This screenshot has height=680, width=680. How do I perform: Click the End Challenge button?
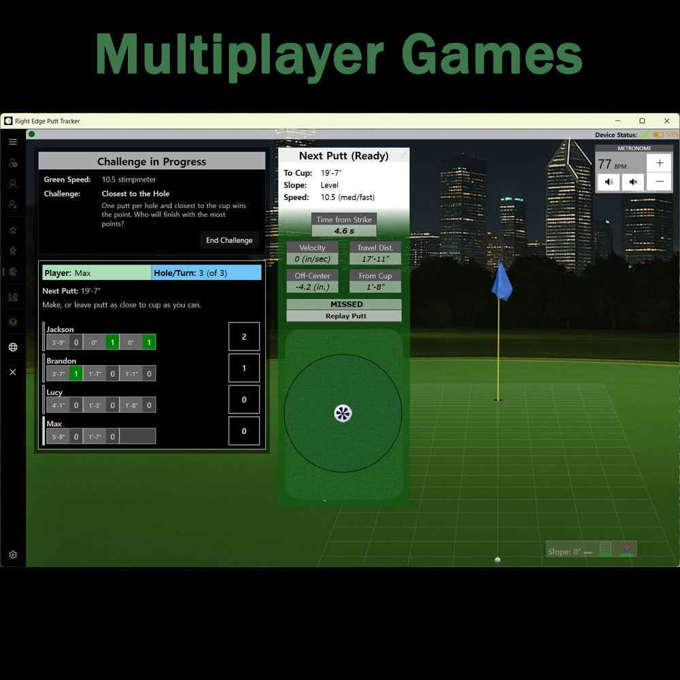pos(229,240)
